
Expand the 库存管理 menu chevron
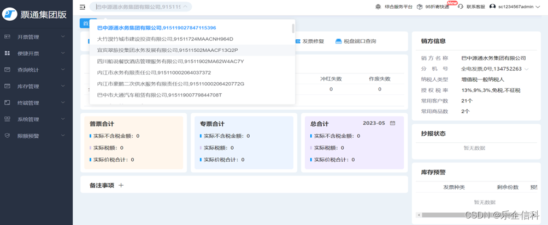[63, 86]
